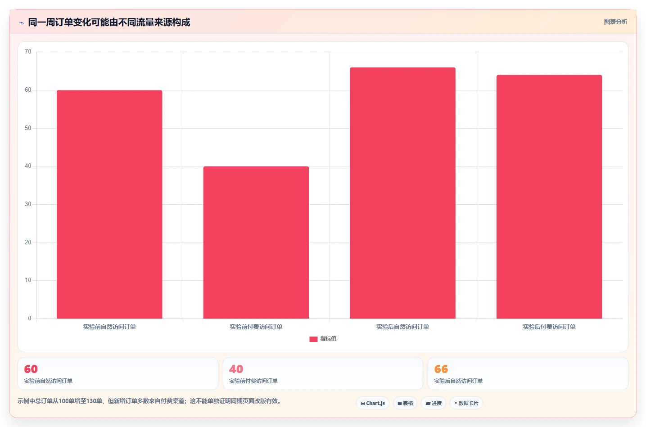This screenshot has width=646, height=427.
Task: Click the y-axis value 50
Action: [28, 128]
